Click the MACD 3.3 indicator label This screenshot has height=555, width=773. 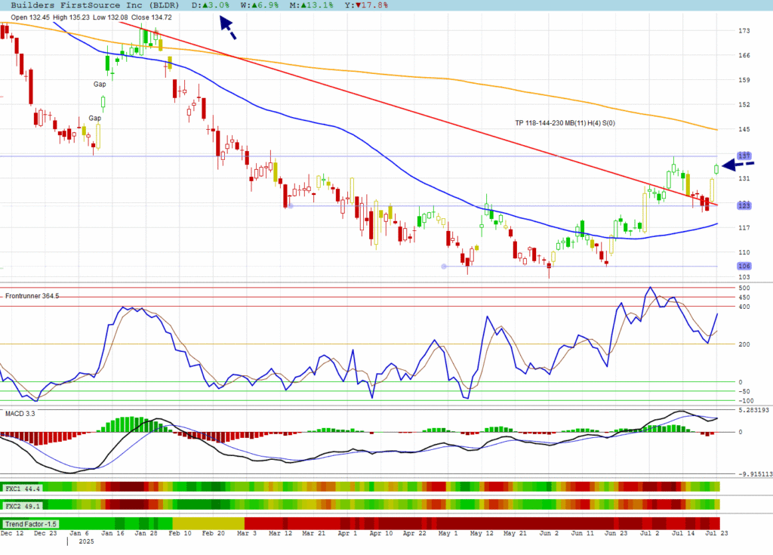[20, 413]
